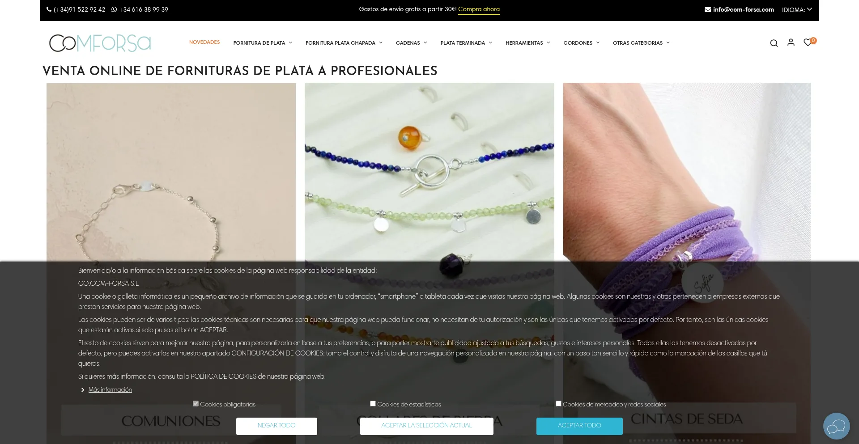The width and height of the screenshot is (859, 444).
Task: Click the info@com-forsa.com email link
Action: tap(739, 9)
